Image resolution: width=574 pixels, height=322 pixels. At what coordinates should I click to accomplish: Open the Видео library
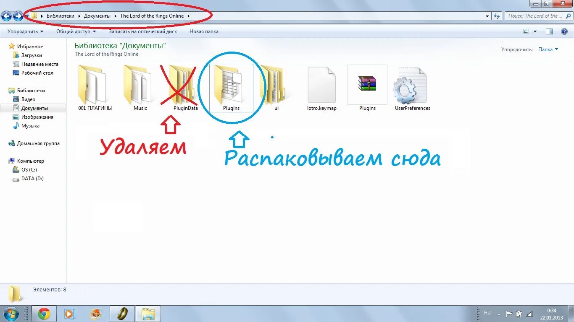(28, 99)
